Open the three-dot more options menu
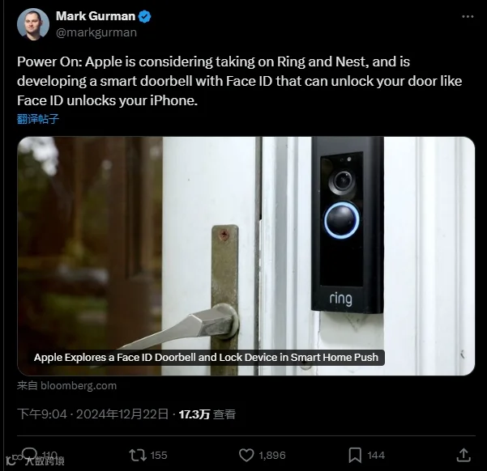Viewport: 487px width, 471px height. [x=468, y=16]
